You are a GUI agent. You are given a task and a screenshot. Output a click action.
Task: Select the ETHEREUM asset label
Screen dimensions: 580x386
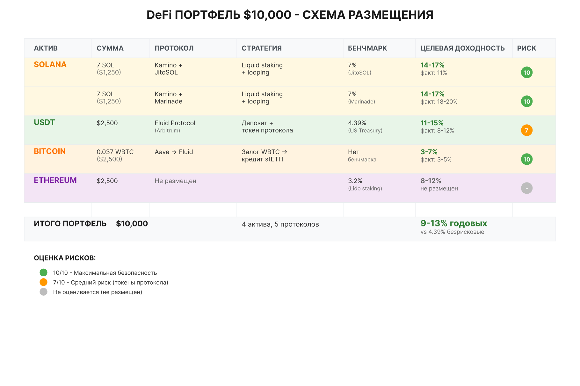[55, 180]
